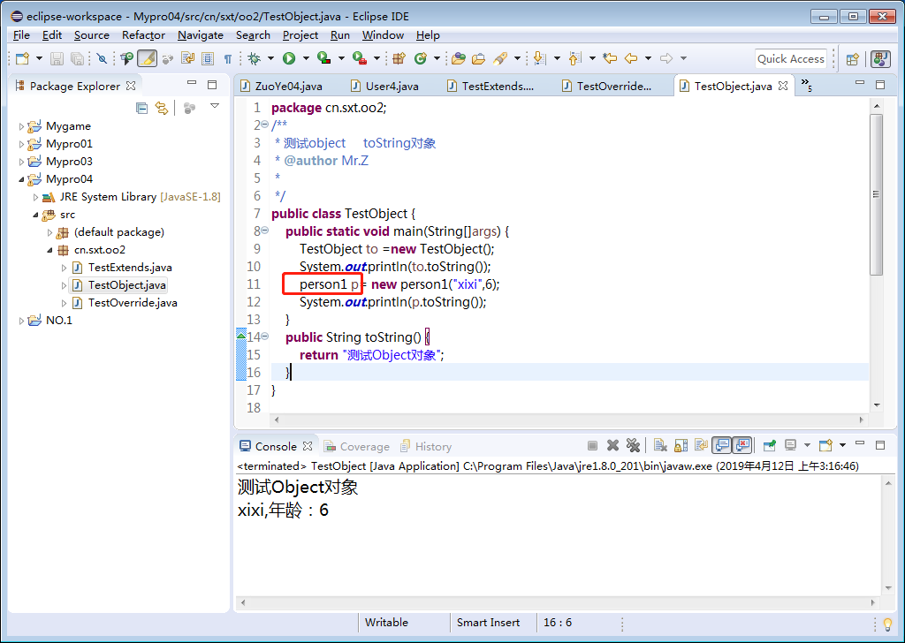
Task: Click the Previous Annotation icon
Action: click(x=574, y=58)
